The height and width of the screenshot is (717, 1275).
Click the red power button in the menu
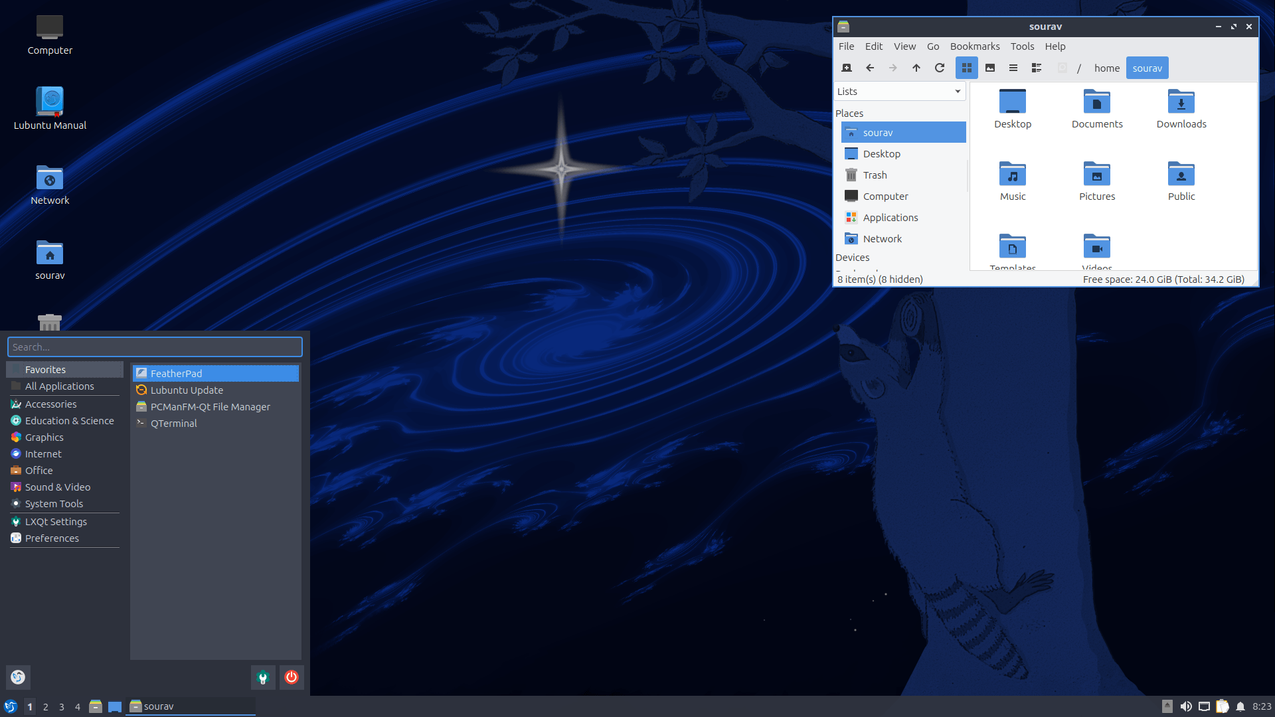point(291,677)
